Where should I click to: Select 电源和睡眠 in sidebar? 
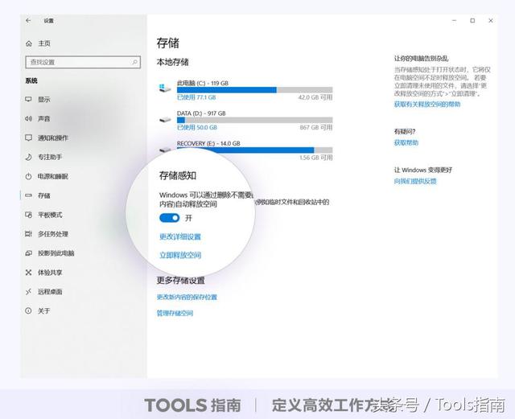[53, 176]
